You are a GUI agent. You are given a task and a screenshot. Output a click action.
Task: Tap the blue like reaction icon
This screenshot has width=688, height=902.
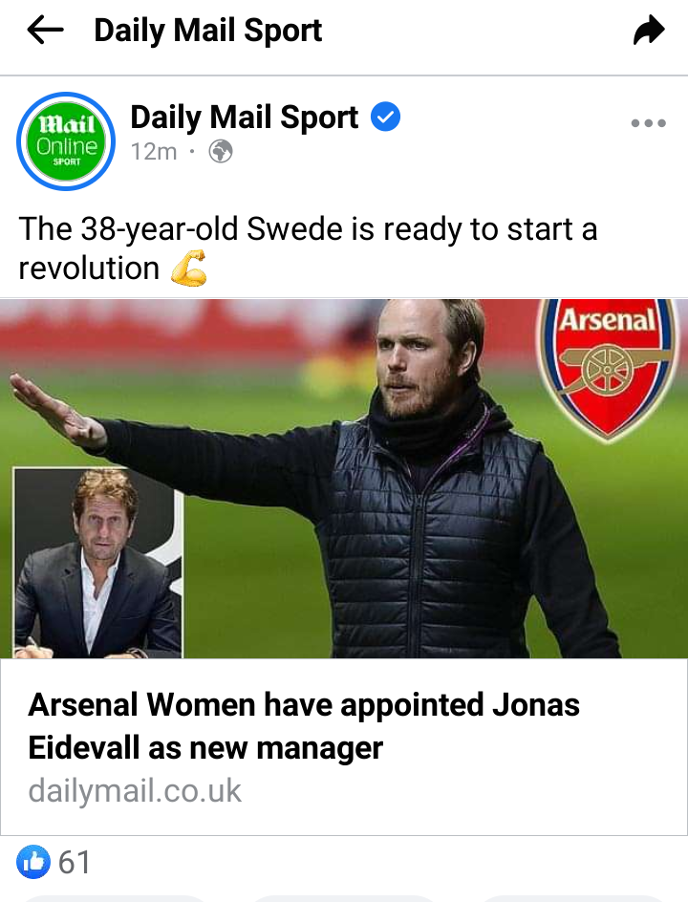(33, 862)
